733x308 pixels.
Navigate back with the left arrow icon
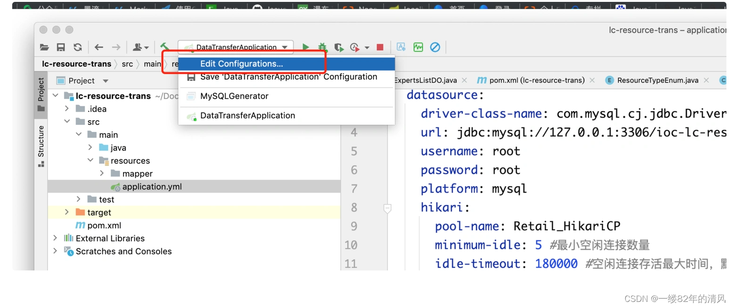pyautogui.click(x=99, y=47)
